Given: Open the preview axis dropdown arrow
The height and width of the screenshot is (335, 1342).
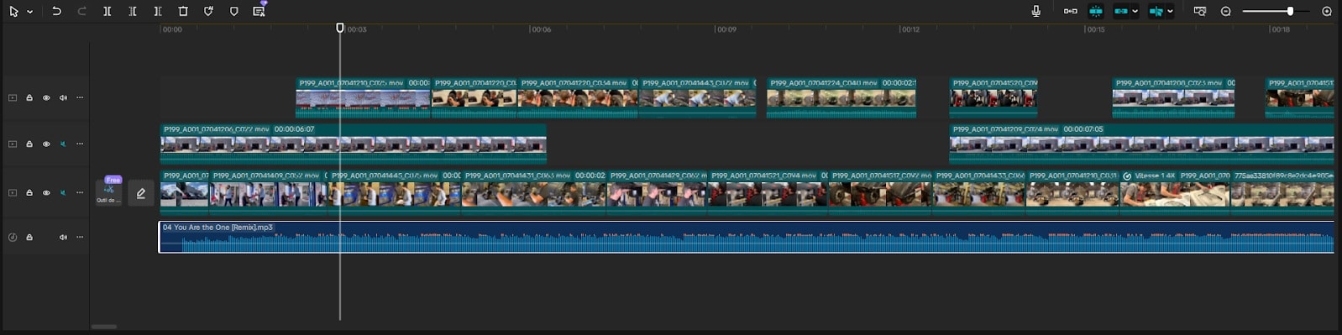Looking at the screenshot, I should 1170,12.
